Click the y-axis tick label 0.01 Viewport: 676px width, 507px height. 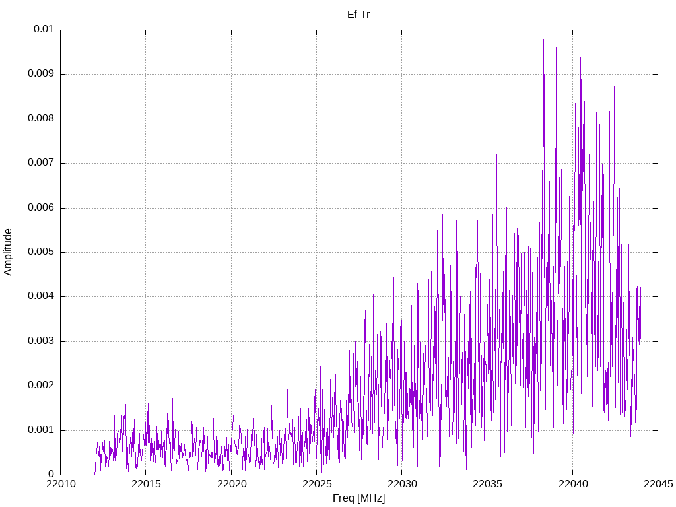[x=44, y=29]
